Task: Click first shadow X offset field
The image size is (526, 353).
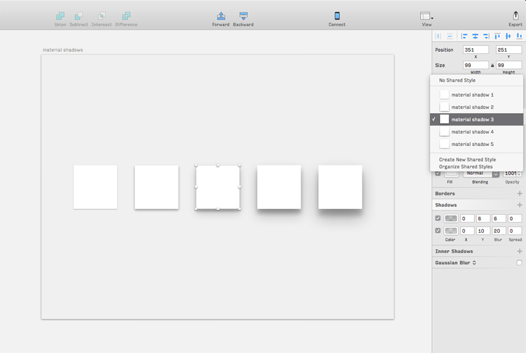Action: tap(467, 219)
